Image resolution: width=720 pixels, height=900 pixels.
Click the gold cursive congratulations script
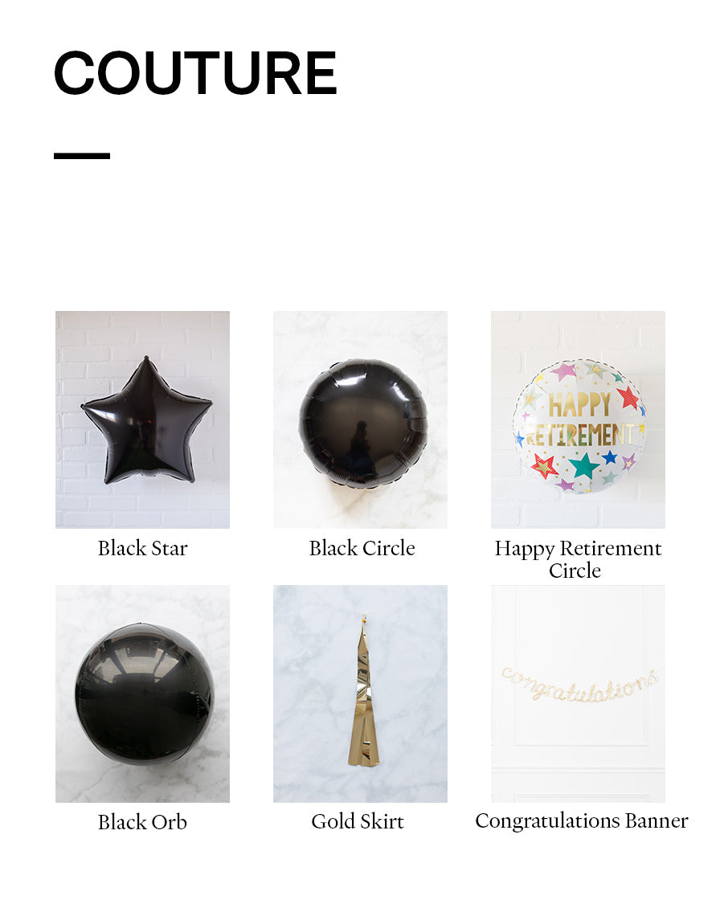pos(580,685)
